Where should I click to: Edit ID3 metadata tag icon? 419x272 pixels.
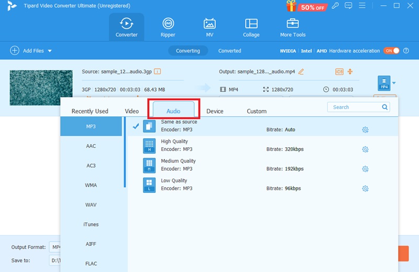click(x=339, y=72)
